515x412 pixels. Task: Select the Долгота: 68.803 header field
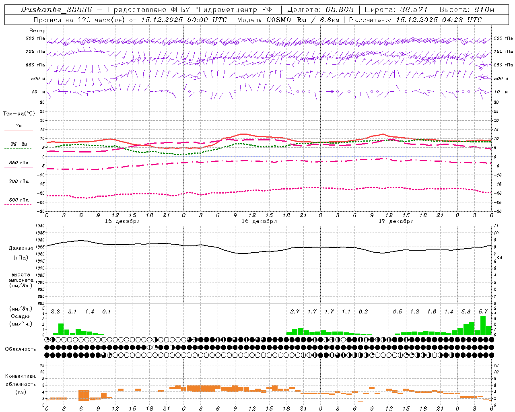(321, 10)
